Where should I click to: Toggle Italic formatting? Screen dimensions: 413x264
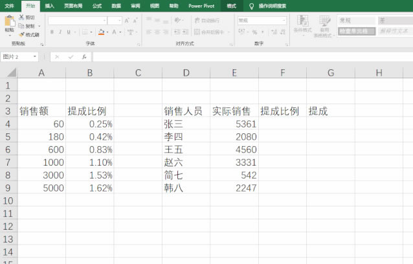pyautogui.click(x=60, y=32)
